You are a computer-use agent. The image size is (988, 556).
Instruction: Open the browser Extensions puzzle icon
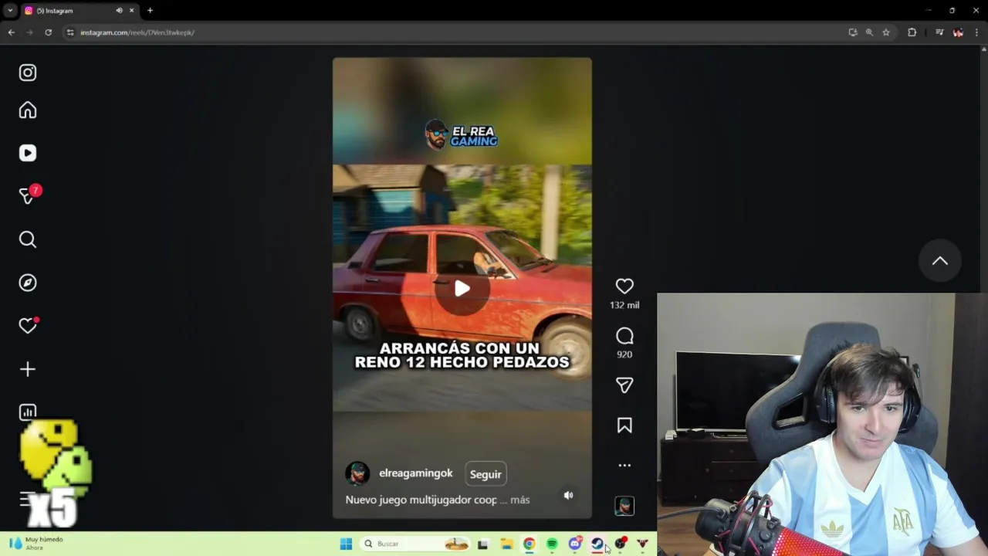[x=912, y=32]
